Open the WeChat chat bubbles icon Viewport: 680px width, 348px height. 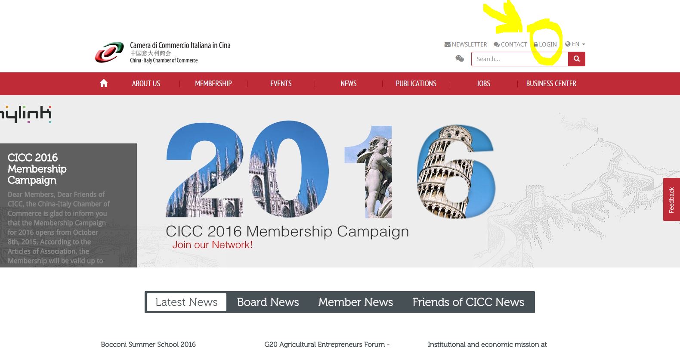460,59
